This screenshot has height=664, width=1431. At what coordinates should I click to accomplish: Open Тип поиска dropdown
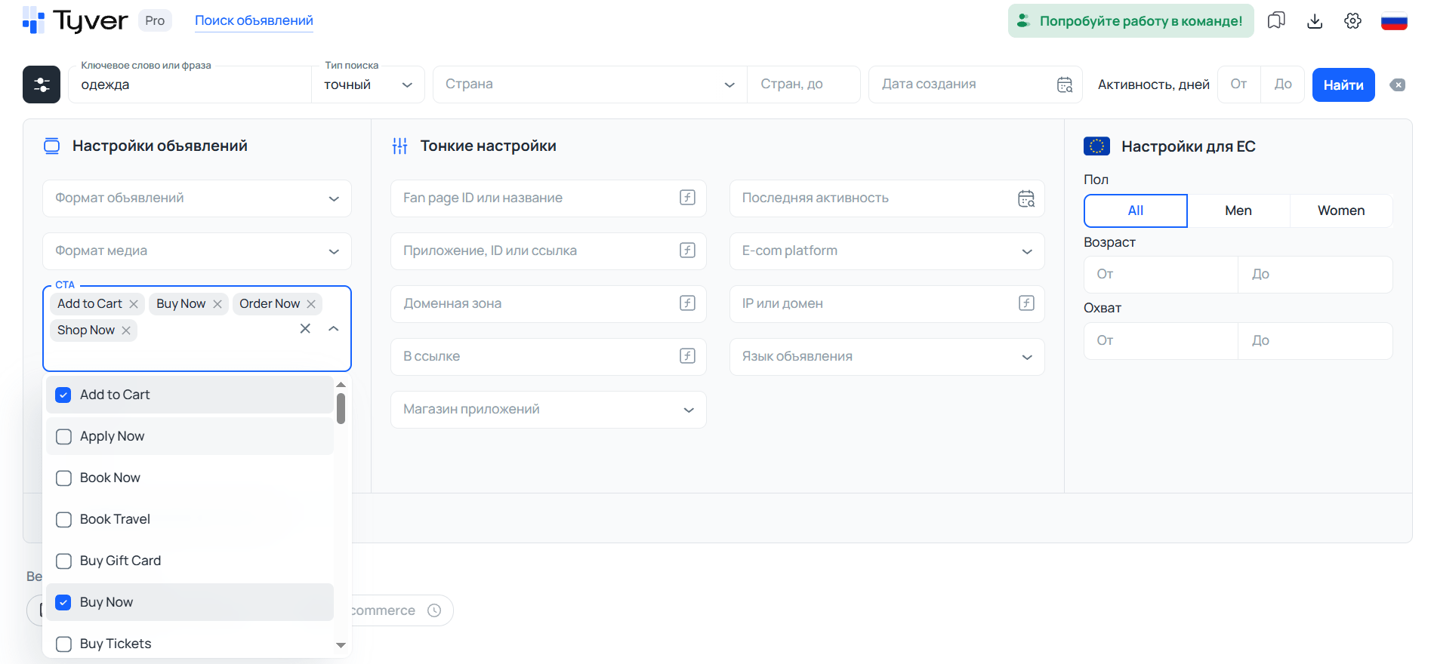click(x=368, y=85)
